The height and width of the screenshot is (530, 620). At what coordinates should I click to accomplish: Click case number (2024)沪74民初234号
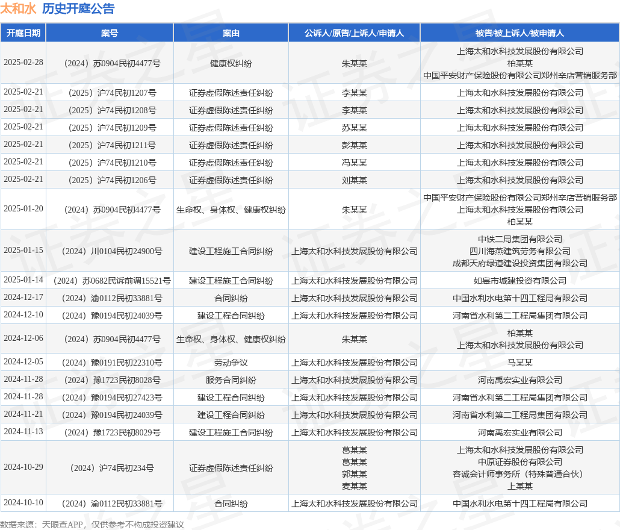pos(112,468)
